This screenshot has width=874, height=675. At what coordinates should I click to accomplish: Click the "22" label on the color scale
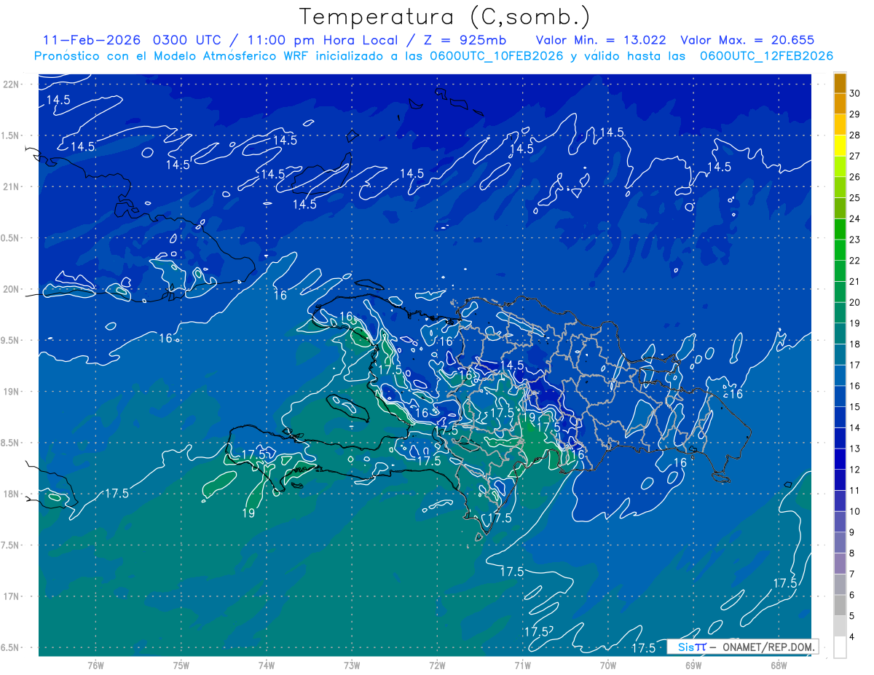coord(855,261)
